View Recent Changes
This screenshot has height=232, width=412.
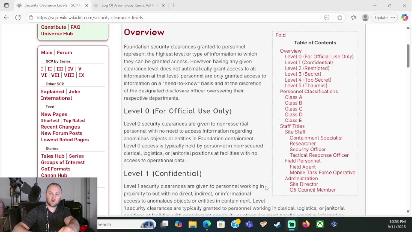(60, 127)
